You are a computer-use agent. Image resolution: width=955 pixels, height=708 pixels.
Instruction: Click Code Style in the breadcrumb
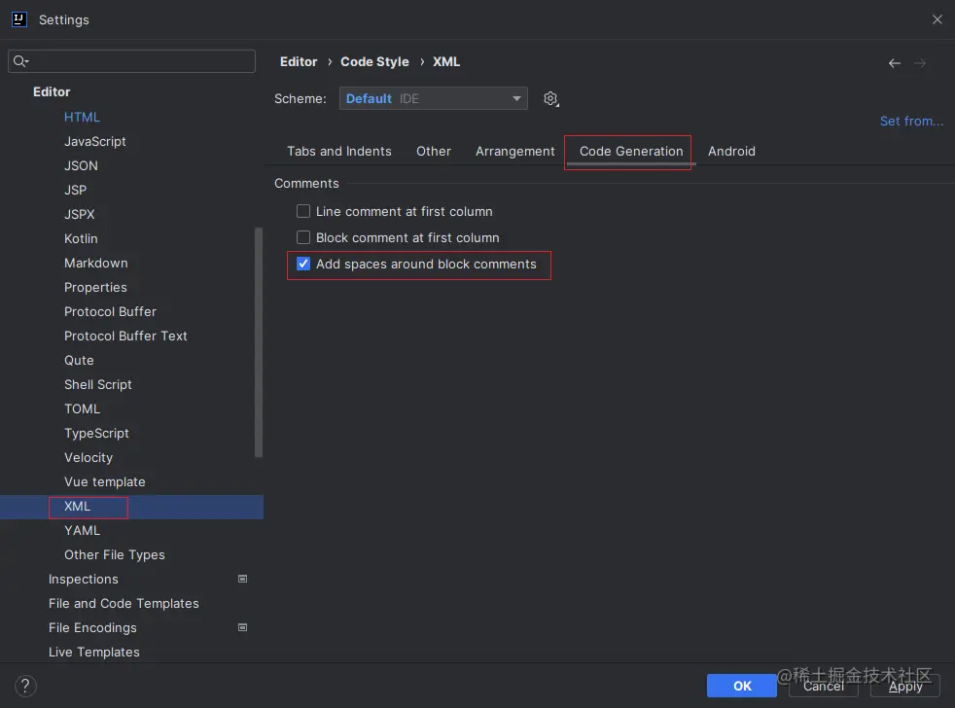374,61
